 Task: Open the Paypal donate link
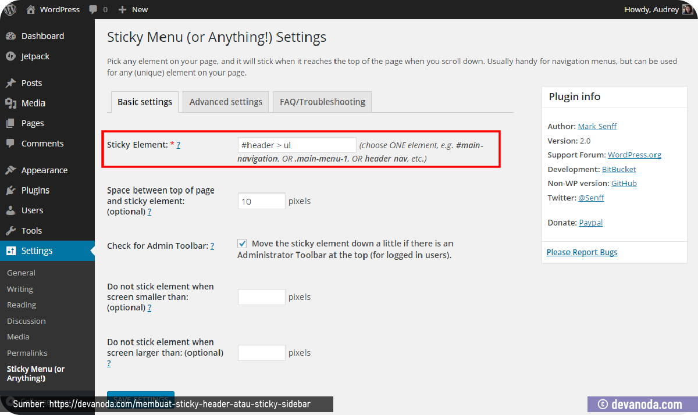(591, 223)
